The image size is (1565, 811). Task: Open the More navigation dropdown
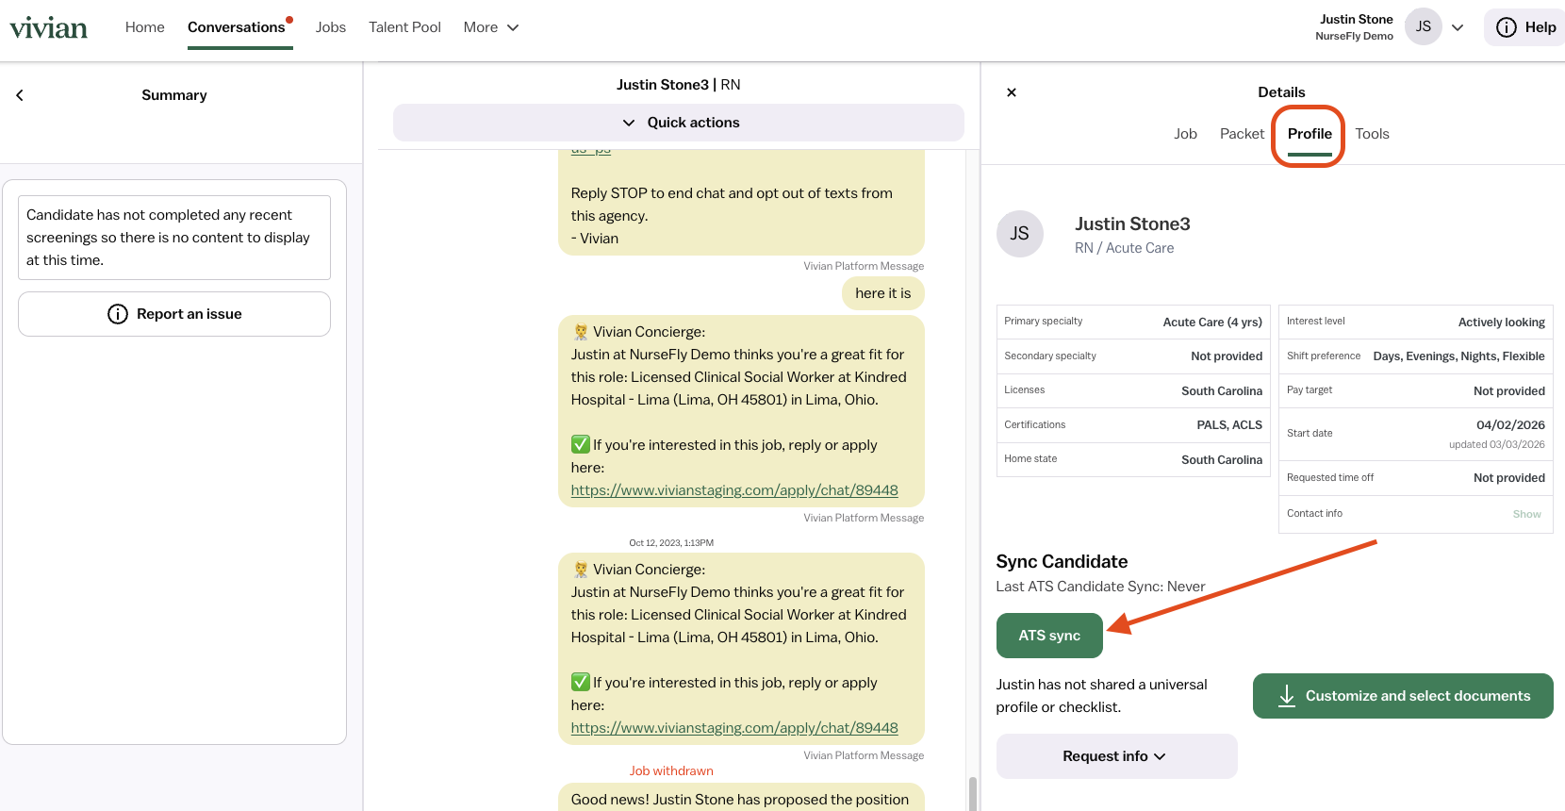coord(491,27)
